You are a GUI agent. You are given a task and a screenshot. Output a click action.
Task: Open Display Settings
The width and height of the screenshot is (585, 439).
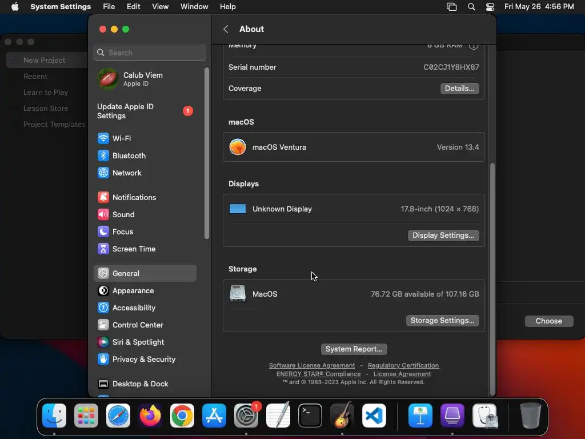point(443,236)
